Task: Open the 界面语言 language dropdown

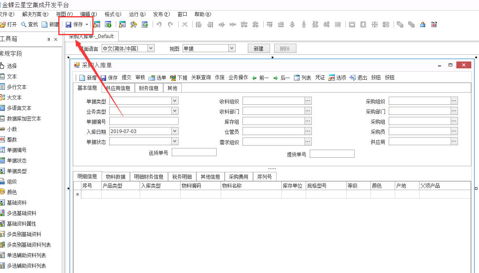Action: pyautogui.click(x=151, y=48)
